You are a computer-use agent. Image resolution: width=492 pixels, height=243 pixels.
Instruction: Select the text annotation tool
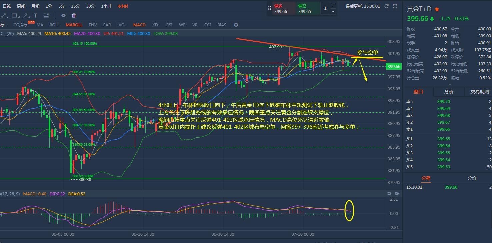pyautogui.click(x=35, y=15)
